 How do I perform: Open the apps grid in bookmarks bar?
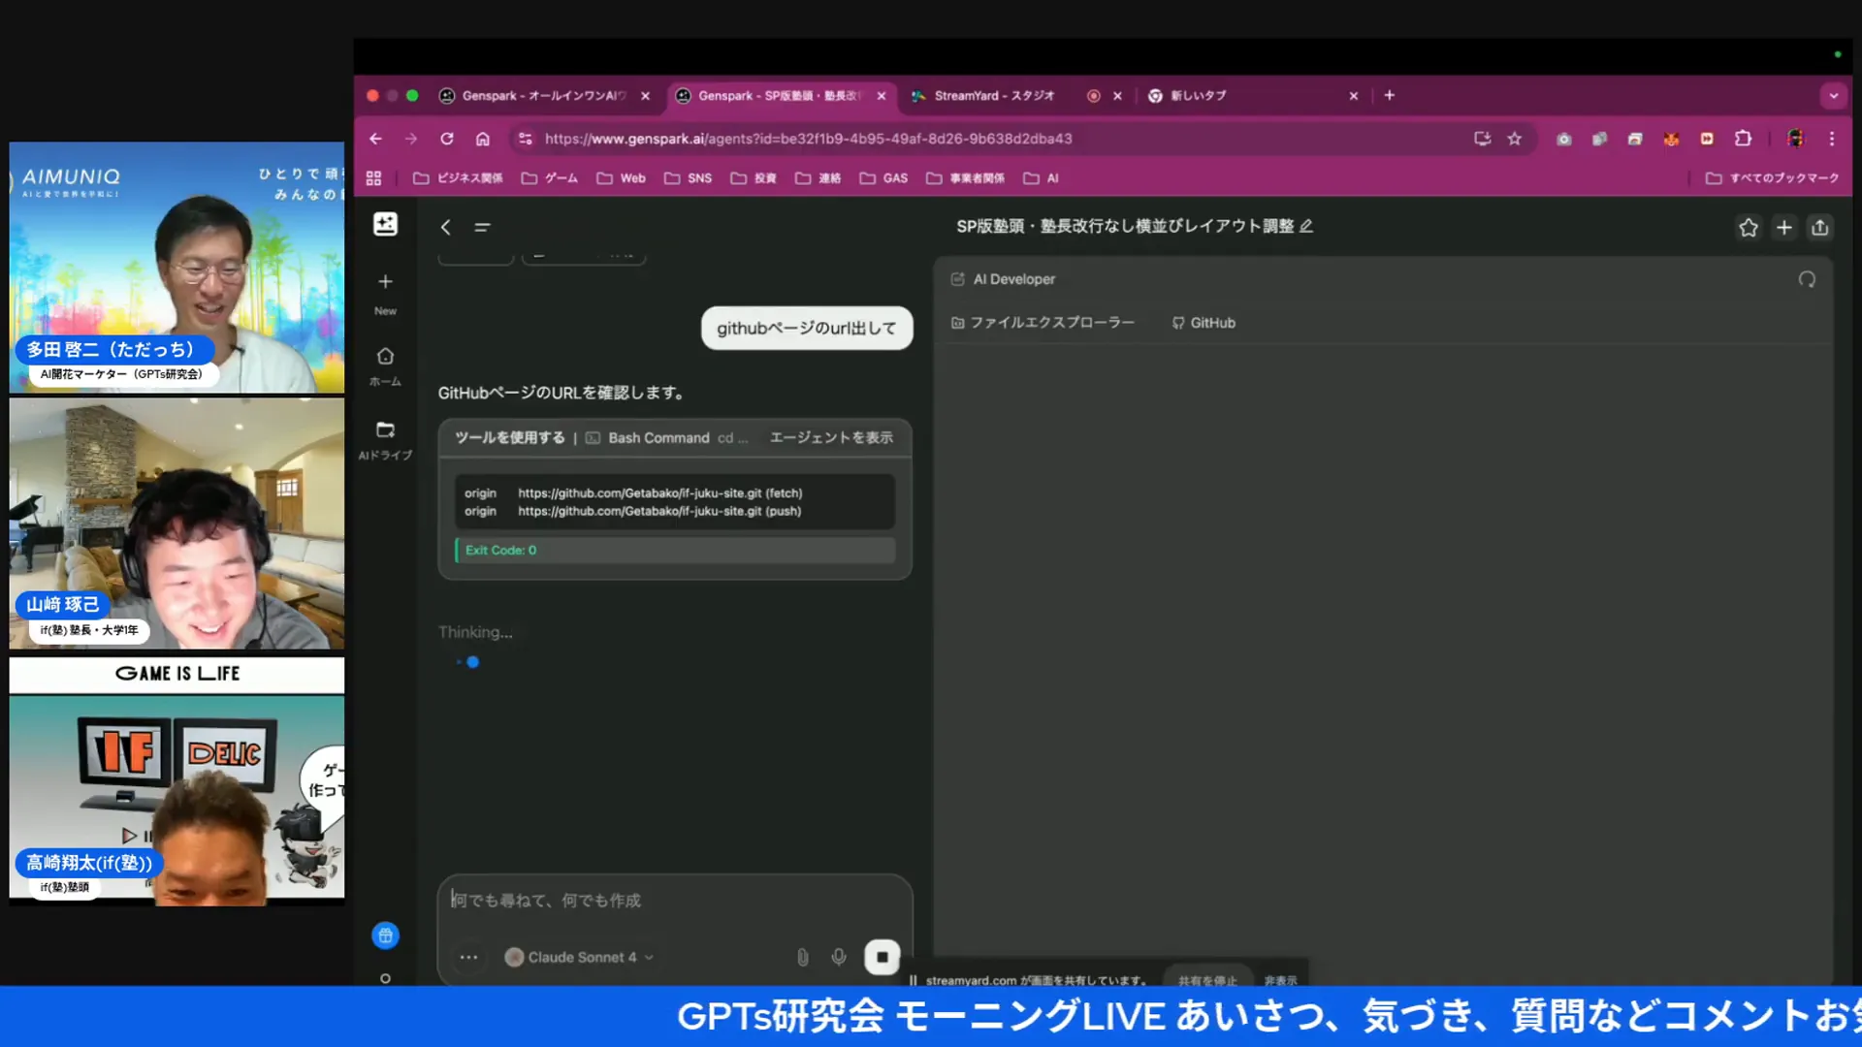(x=373, y=178)
